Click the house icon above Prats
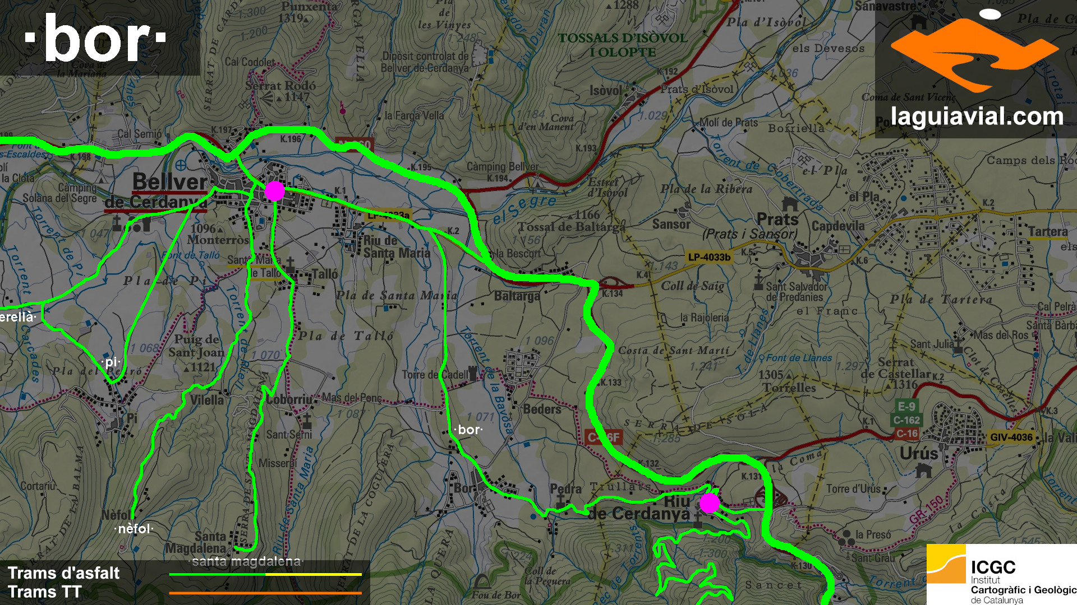This screenshot has width=1077, height=605. [x=790, y=203]
